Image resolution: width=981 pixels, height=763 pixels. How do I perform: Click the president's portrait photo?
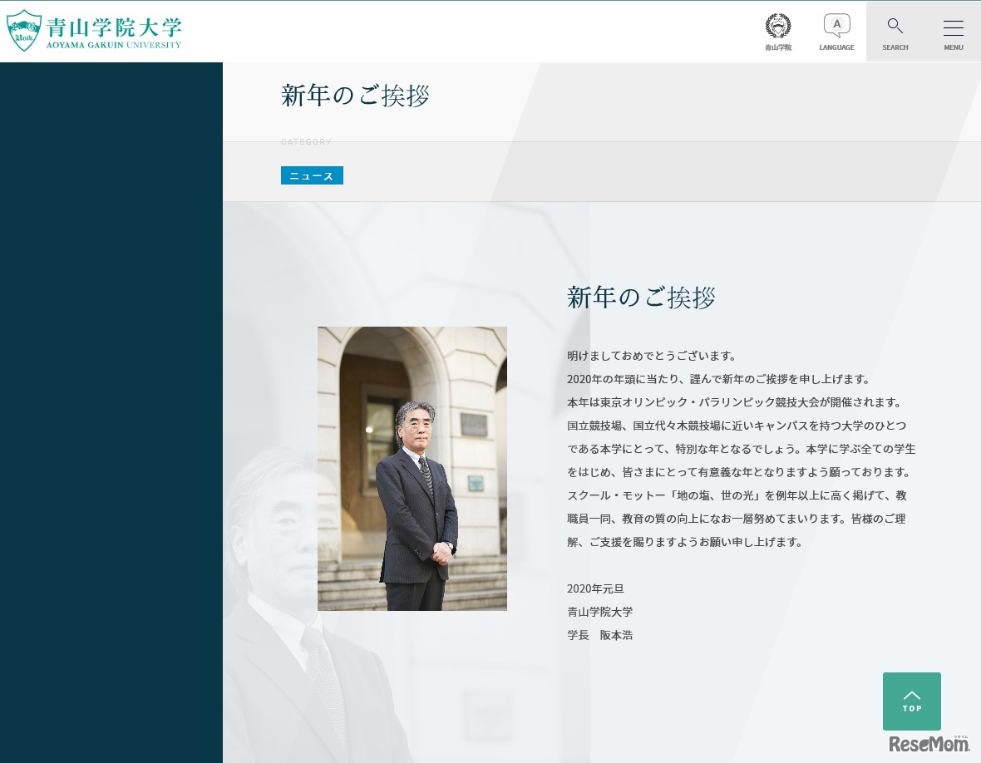click(x=412, y=468)
